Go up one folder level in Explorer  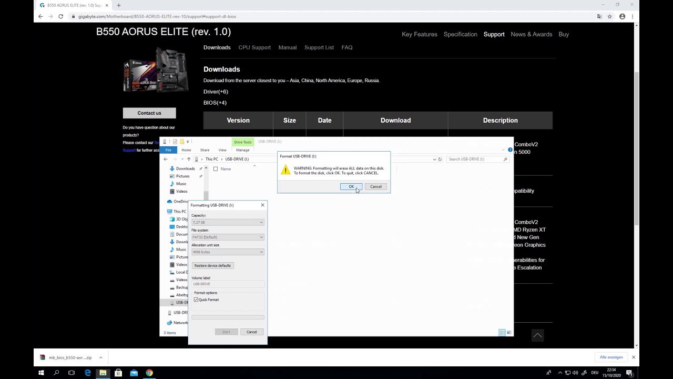tap(189, 159)
